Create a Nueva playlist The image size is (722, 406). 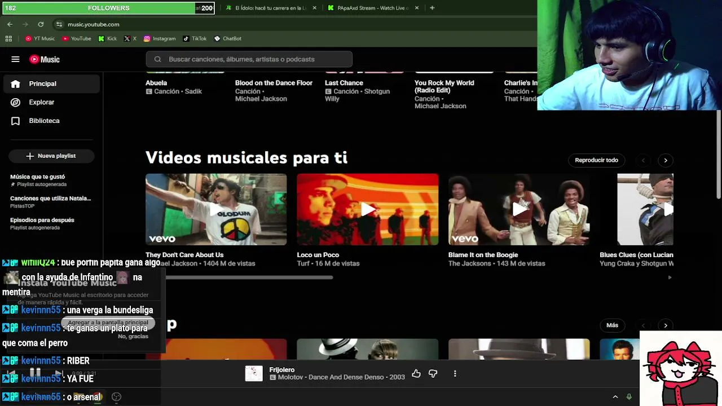pyautogui.click(x=51, y=156)
